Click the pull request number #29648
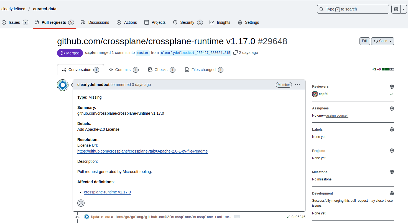 tap(272, 41)
